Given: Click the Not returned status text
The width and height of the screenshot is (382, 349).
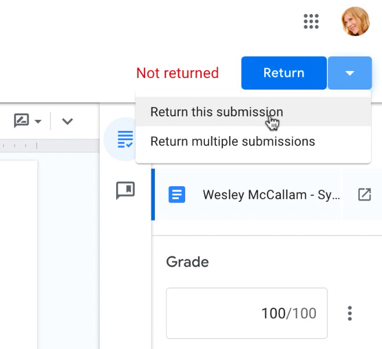Looking at the screenshot, I should [178, 73].
